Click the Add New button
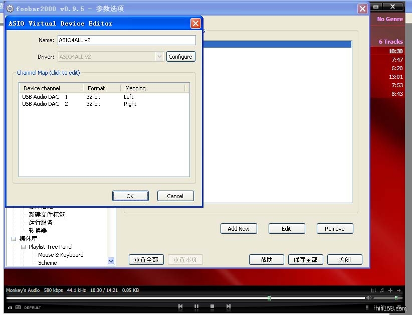The image size is (412, 315). pos(239,229)
